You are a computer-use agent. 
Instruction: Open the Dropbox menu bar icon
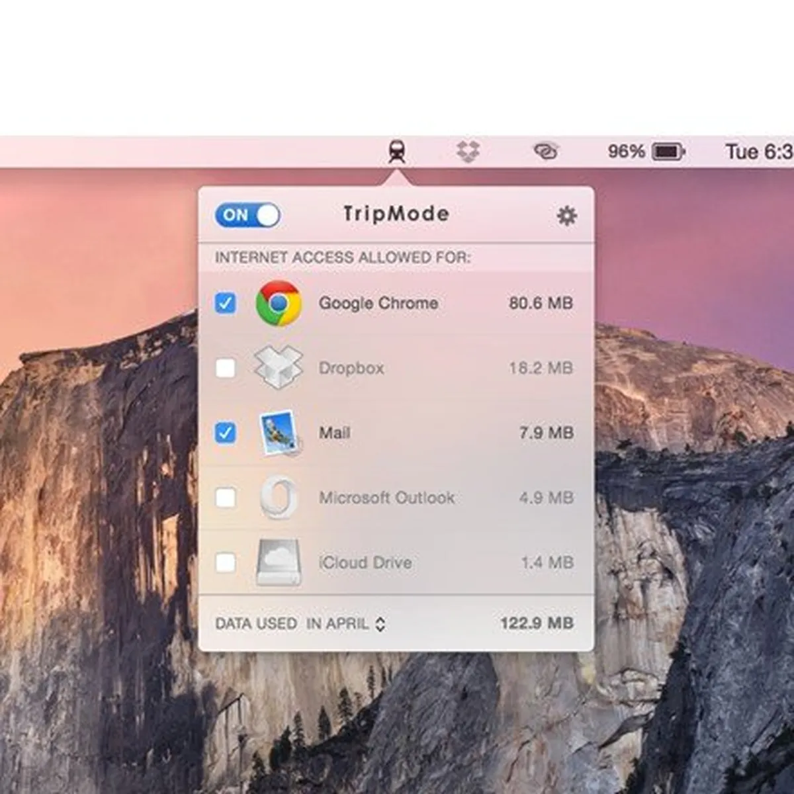point(468,152)
